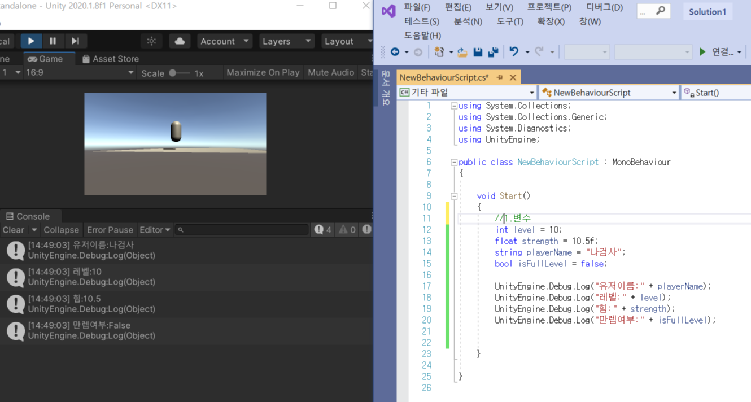This screenshot has width=751, height=402.
Task: Open the 파일(F) menu
Action: click(417, 7)
